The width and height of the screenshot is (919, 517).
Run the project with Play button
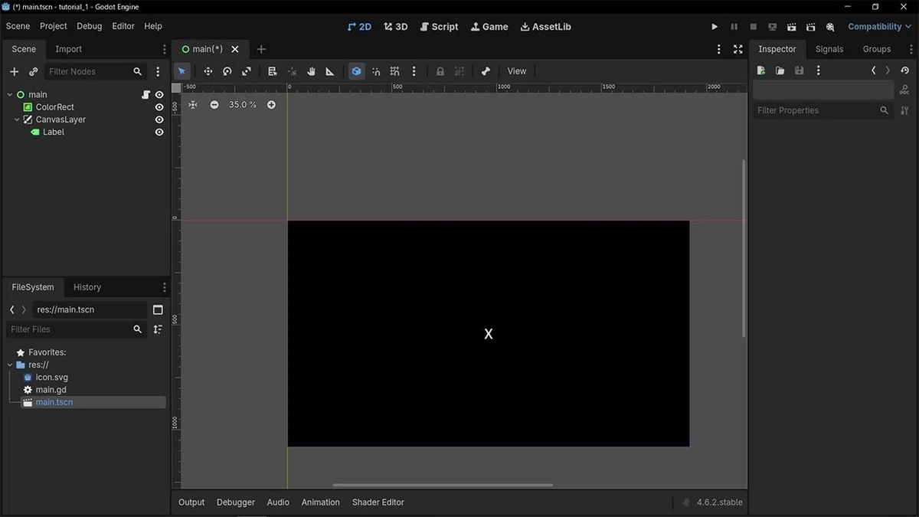coord(715,27)
